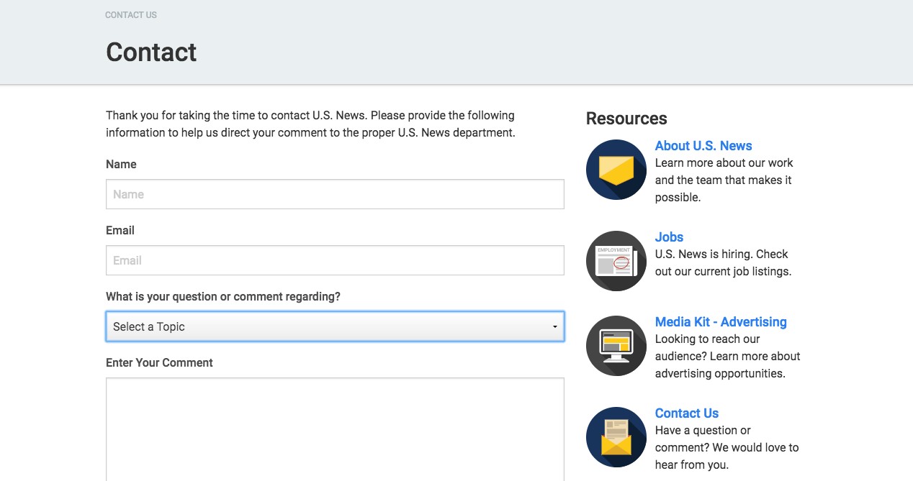
Task: Click the question or comment regarding label
Action: pyautogui.click(x=223, y=297)
